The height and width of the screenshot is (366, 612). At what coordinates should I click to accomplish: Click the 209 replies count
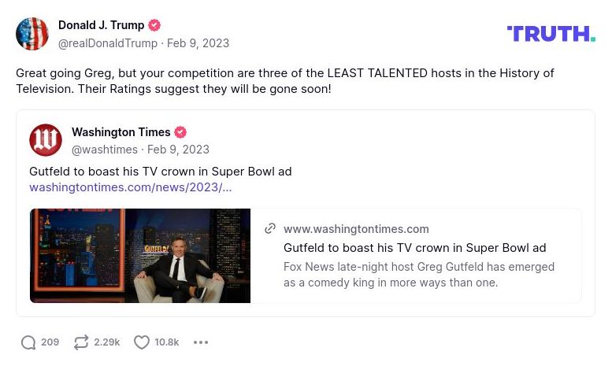pos(50,342)
